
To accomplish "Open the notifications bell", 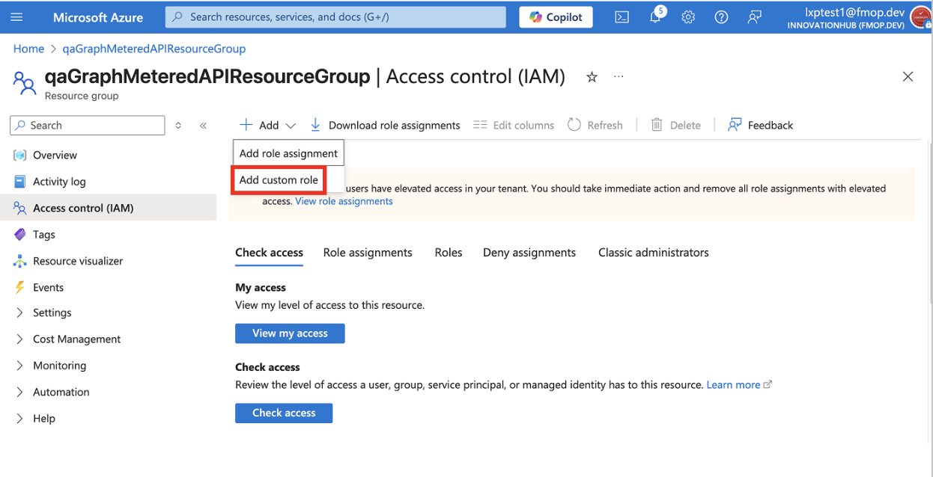I will 655,17.
